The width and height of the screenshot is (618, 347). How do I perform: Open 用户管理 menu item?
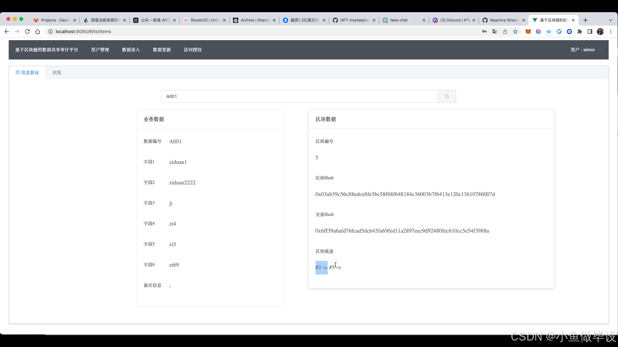(x=100, y=50)
